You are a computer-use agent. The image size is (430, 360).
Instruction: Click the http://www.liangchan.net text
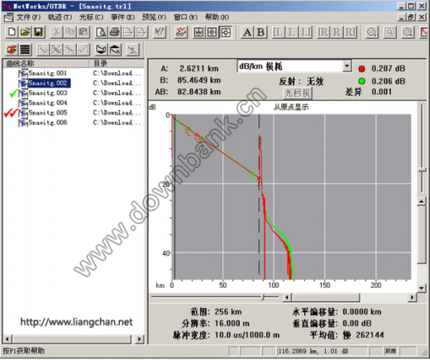[76, 322]
